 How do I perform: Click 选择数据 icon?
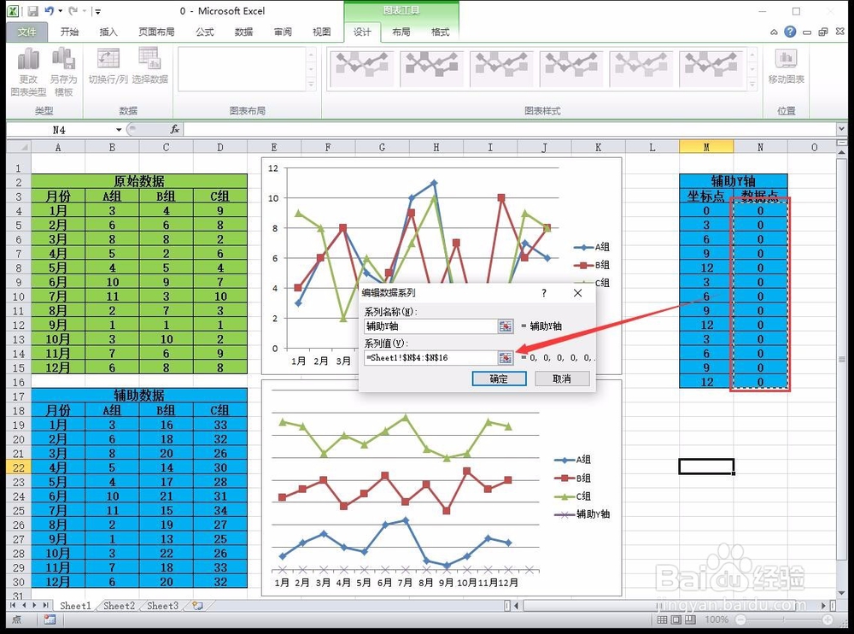[149, 67]
